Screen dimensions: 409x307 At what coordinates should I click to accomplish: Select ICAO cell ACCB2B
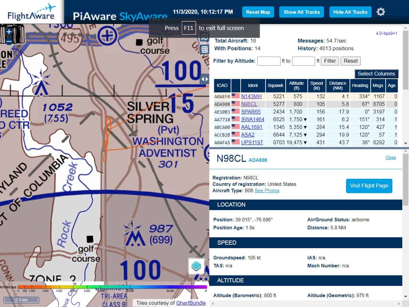pos(222,135)
